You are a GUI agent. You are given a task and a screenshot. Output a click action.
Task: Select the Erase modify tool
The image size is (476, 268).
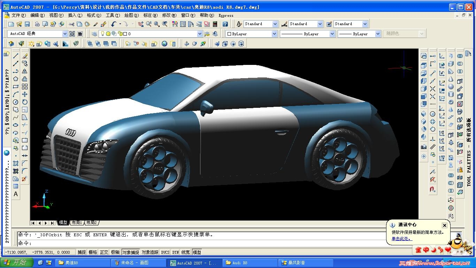25,56
